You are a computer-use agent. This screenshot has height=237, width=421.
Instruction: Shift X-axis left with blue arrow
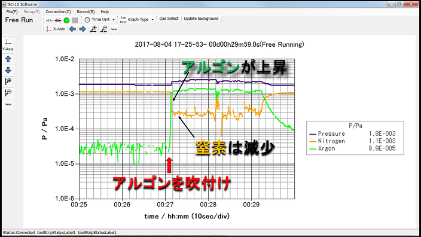tap(72, 29)
